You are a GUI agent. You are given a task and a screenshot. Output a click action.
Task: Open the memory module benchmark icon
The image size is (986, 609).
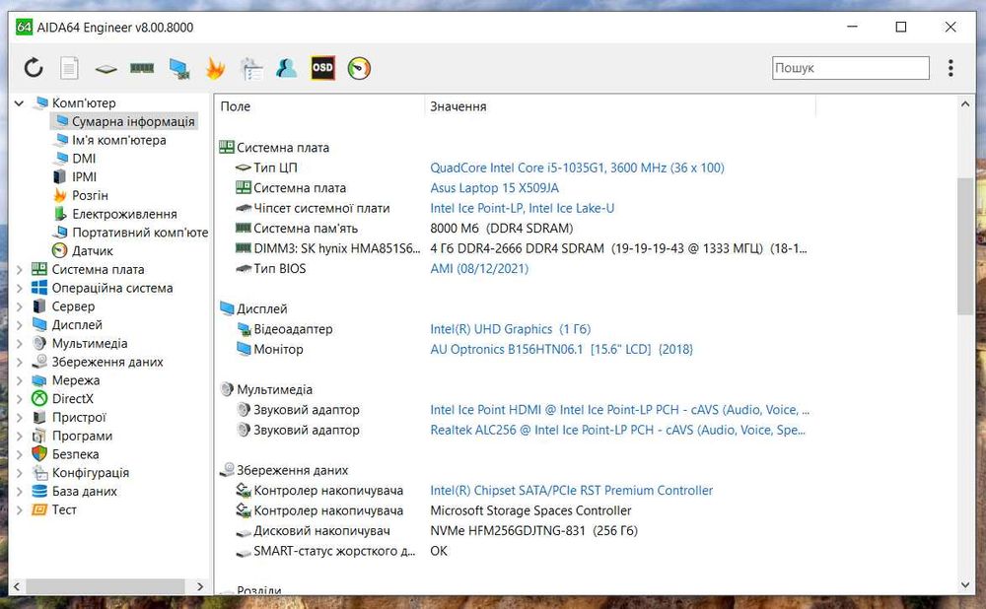click(x=142, y=68)
